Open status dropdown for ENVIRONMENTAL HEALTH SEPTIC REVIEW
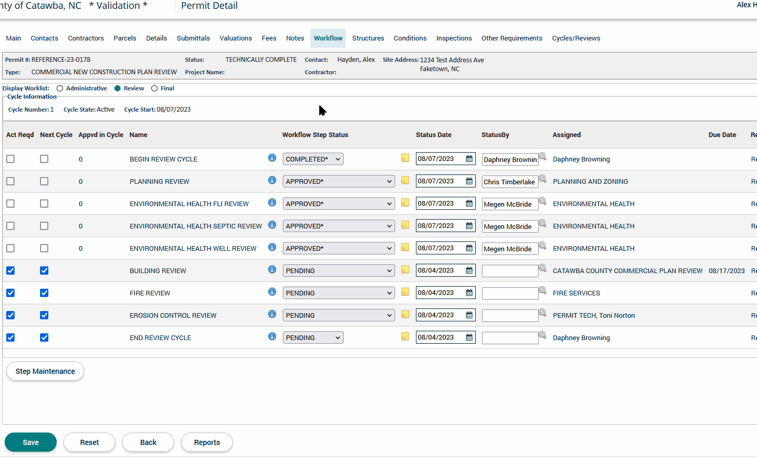Viewport: 757px width, 459px height. click(338, 226)
